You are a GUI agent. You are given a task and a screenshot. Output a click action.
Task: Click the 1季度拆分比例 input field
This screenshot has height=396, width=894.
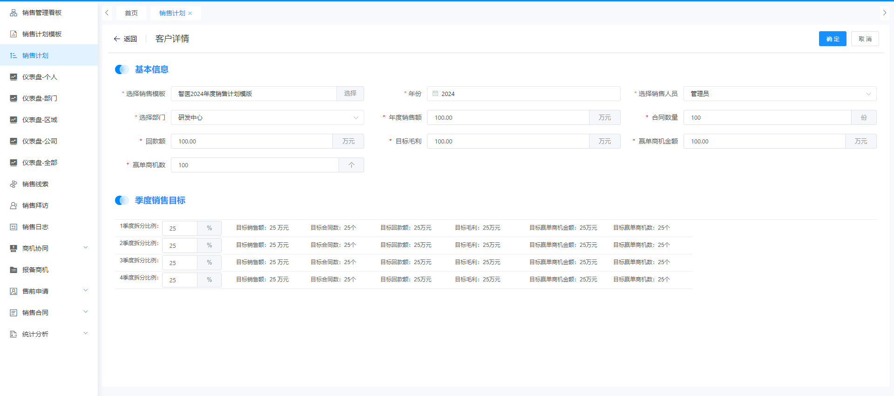pyautogui.click(x=180, y=228)
